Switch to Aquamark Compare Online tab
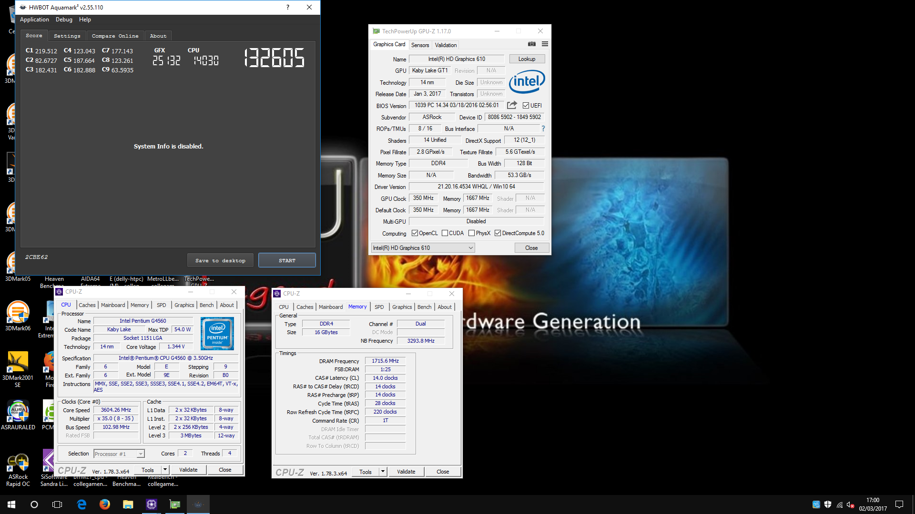This screenshot has height=514, width=915. pos(115,36)
